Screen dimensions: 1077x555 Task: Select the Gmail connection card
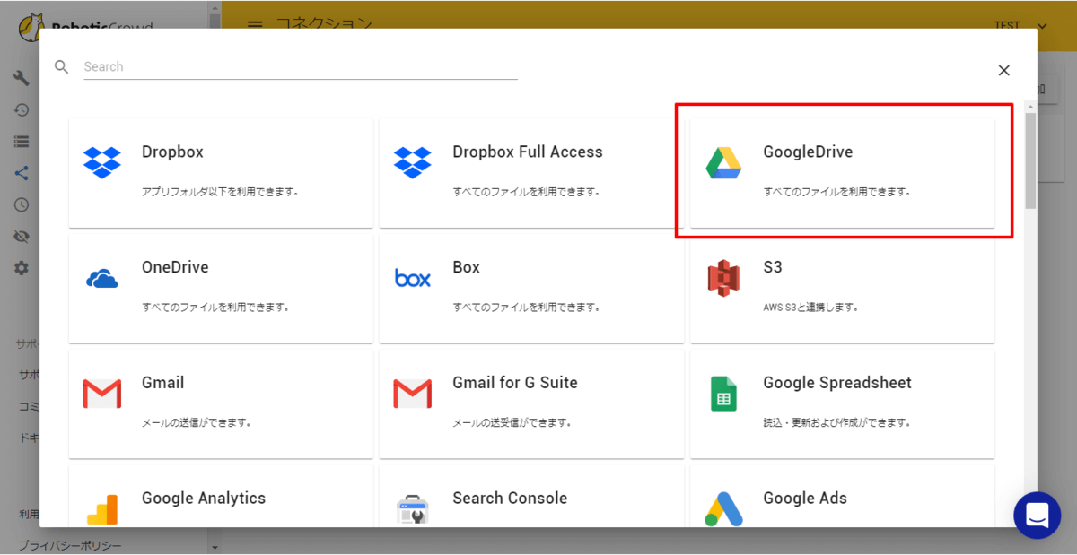pyautogui.click(x=221, y=403)
